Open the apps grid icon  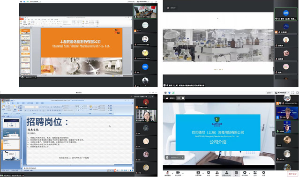(255, 173)
